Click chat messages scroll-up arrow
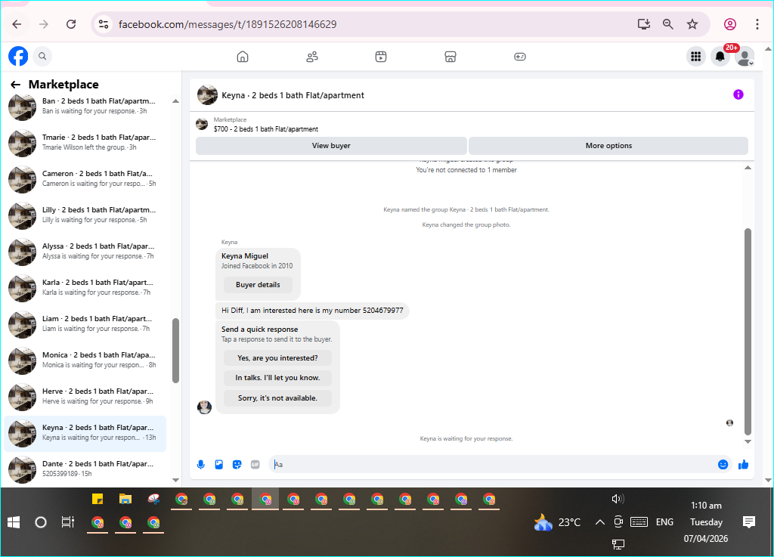This screenshot has width=774, height=557. [748, 168]
